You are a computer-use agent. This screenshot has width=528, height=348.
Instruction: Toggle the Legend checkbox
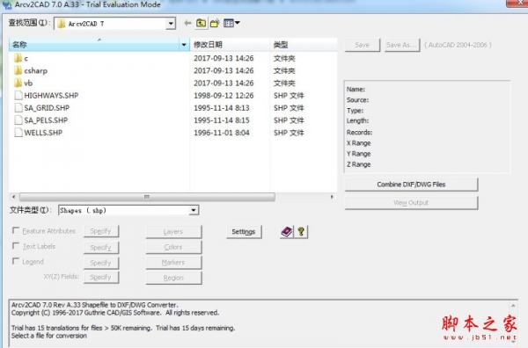click(16, 261)
